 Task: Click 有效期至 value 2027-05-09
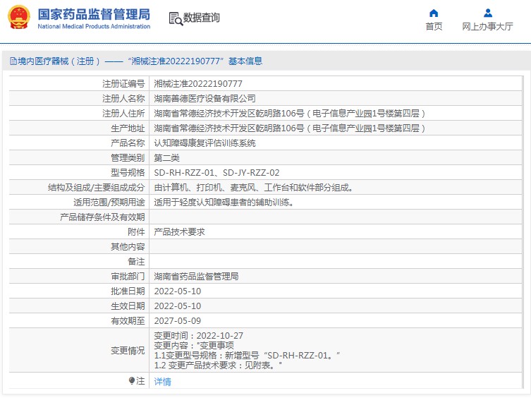pos(178,320)
